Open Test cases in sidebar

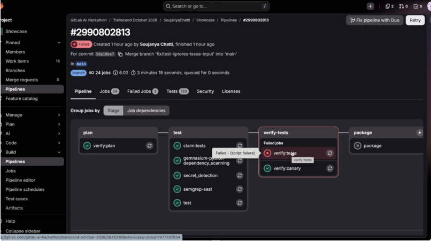click(17, 199)
